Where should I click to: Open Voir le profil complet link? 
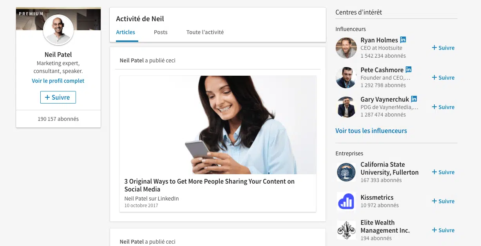point(58,81)
